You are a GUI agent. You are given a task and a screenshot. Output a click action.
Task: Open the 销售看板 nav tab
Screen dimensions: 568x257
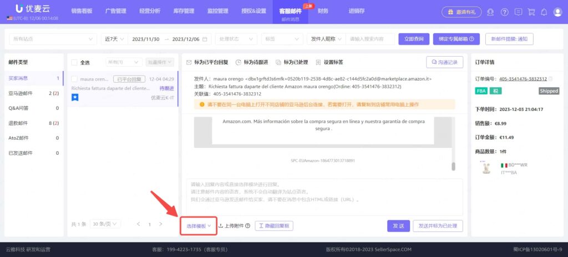pos(82,11)
